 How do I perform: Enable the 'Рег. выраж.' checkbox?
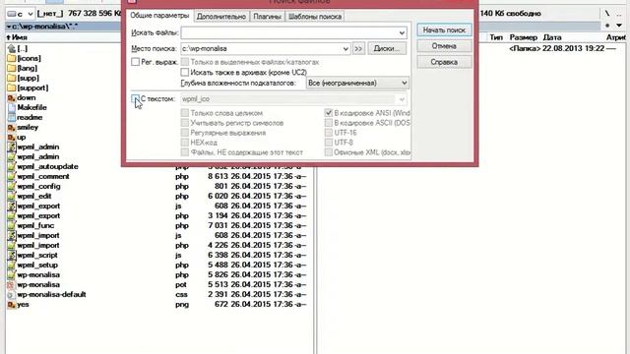point(136,62)
